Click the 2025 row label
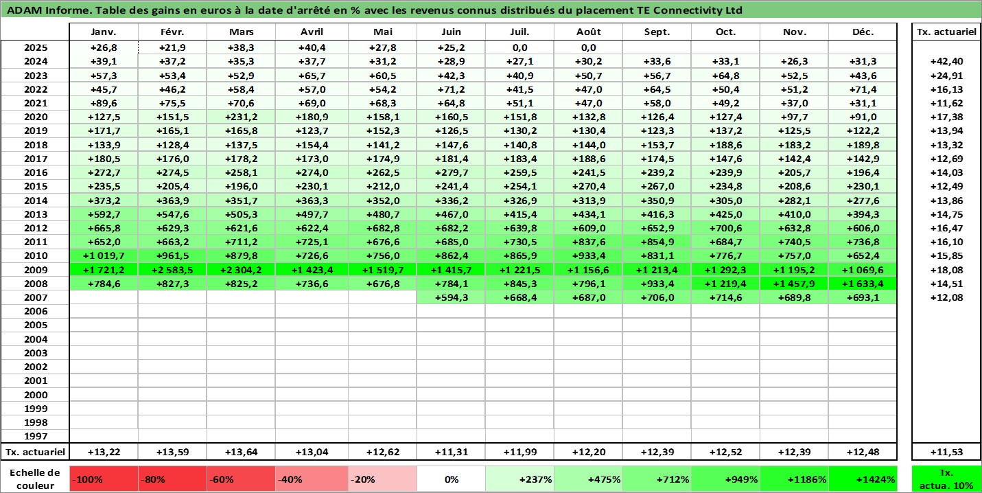Screen dimensions: 982x493 click(x=35, y=47)
